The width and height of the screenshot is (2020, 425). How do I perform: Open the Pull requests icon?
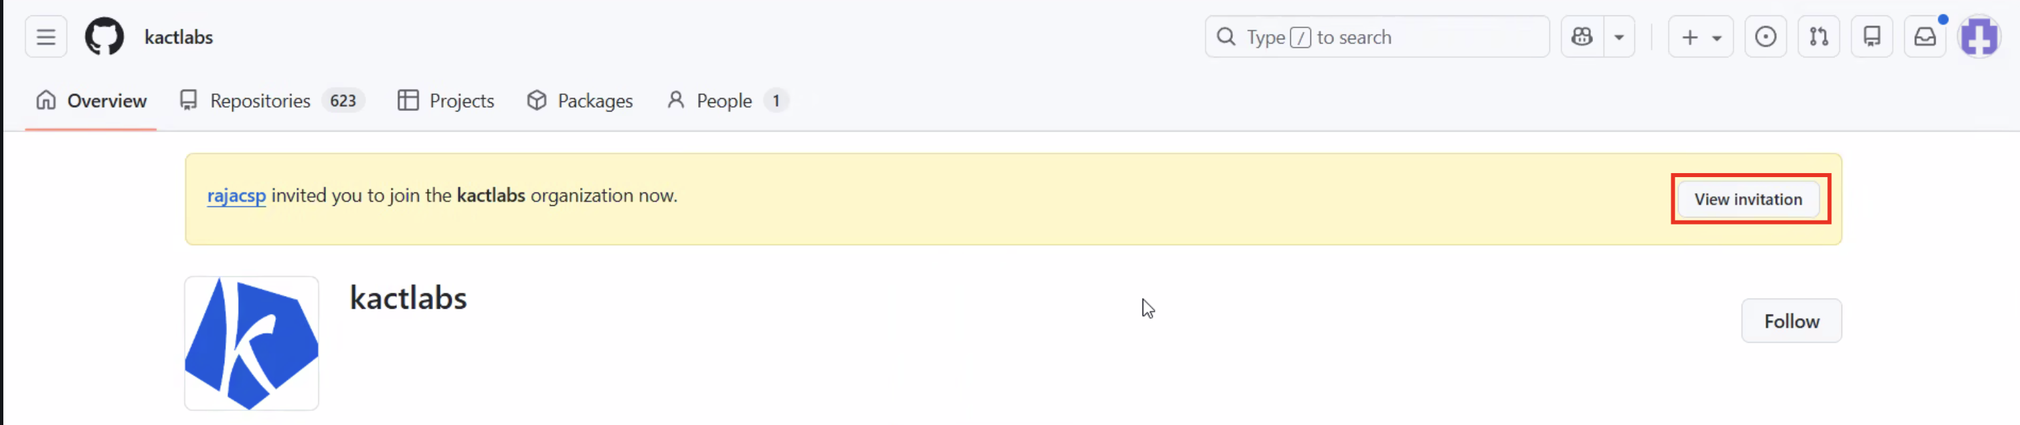1819,37
